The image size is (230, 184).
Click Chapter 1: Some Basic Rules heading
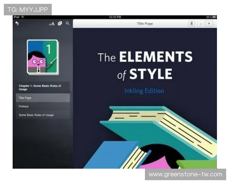point(43,87)
